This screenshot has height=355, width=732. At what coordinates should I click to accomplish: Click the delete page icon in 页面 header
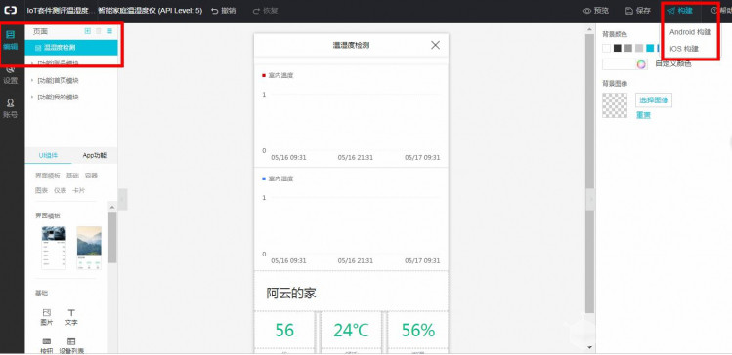coord(98,31)
